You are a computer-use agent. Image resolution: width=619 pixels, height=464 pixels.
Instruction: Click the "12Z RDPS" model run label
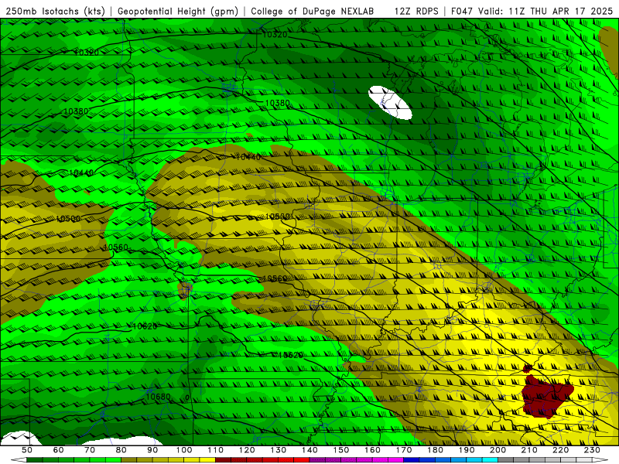[416, 11]
